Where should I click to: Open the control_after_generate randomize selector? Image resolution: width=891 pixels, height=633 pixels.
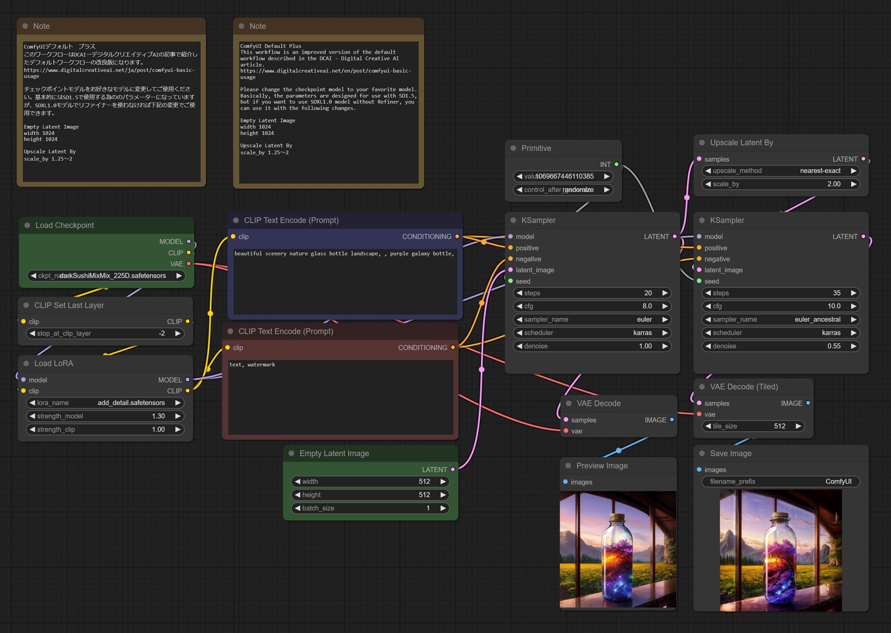tap(563, 190)
